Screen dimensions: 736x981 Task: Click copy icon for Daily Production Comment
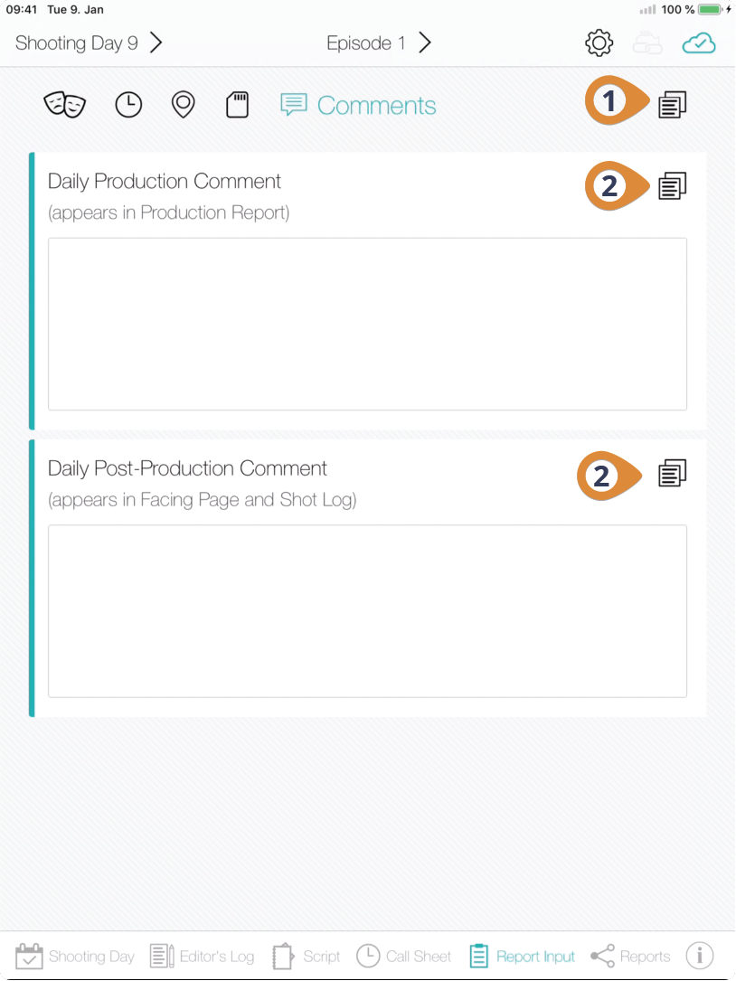click(672, 186)
